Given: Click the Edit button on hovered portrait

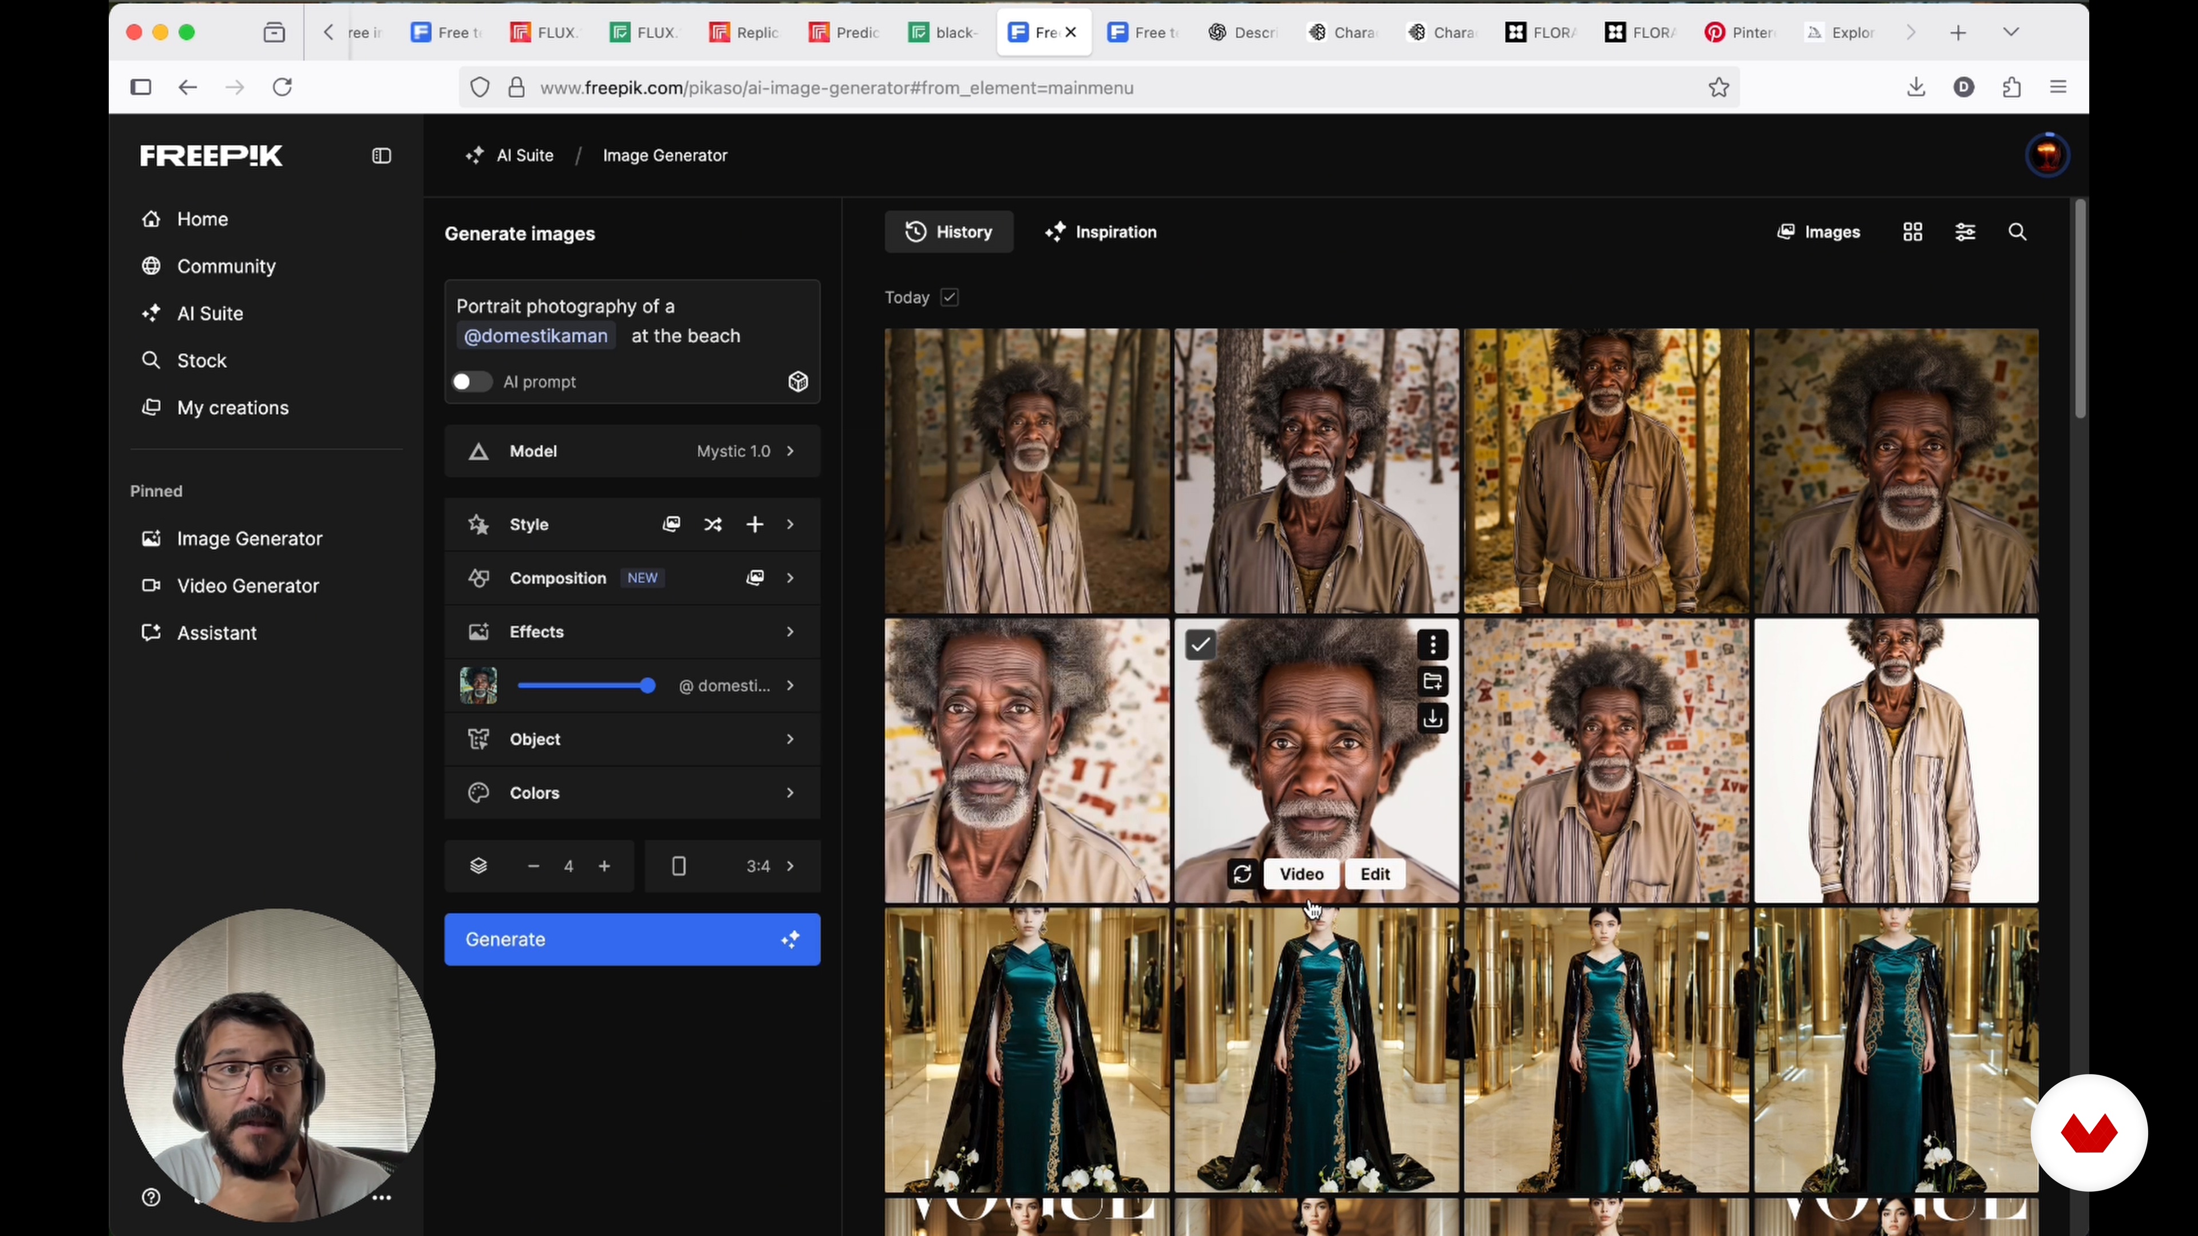Looking at the screenshot, I should click(1374, 873).
